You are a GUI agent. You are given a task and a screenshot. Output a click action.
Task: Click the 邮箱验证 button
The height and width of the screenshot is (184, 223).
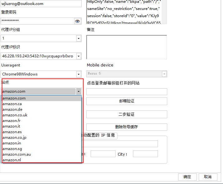127,101
